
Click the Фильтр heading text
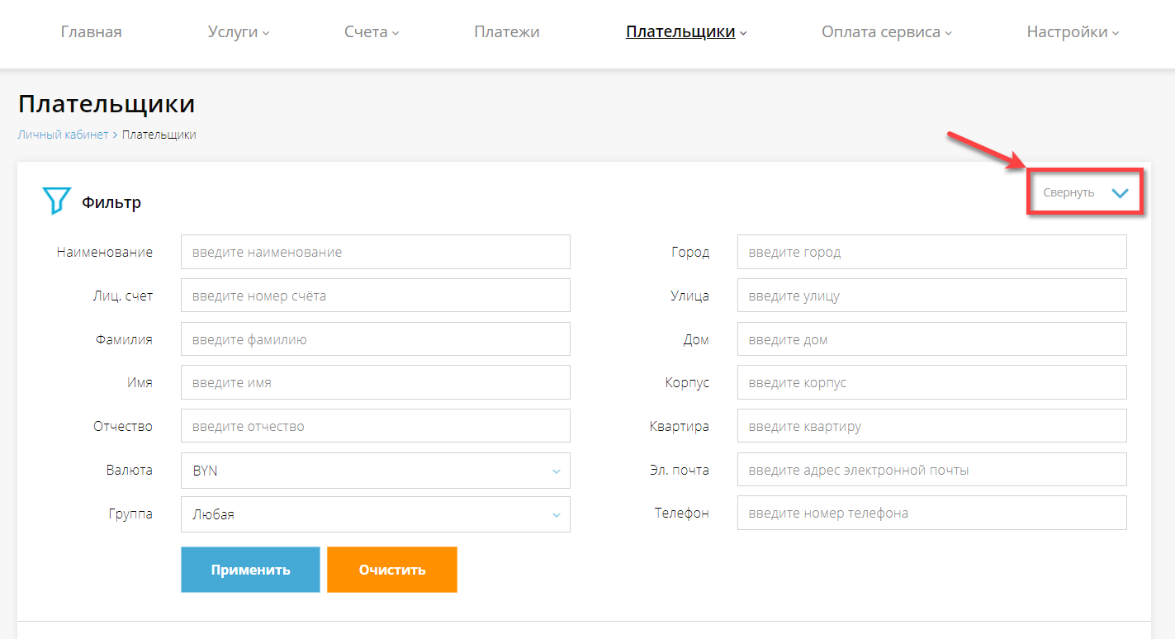point(111,202)
